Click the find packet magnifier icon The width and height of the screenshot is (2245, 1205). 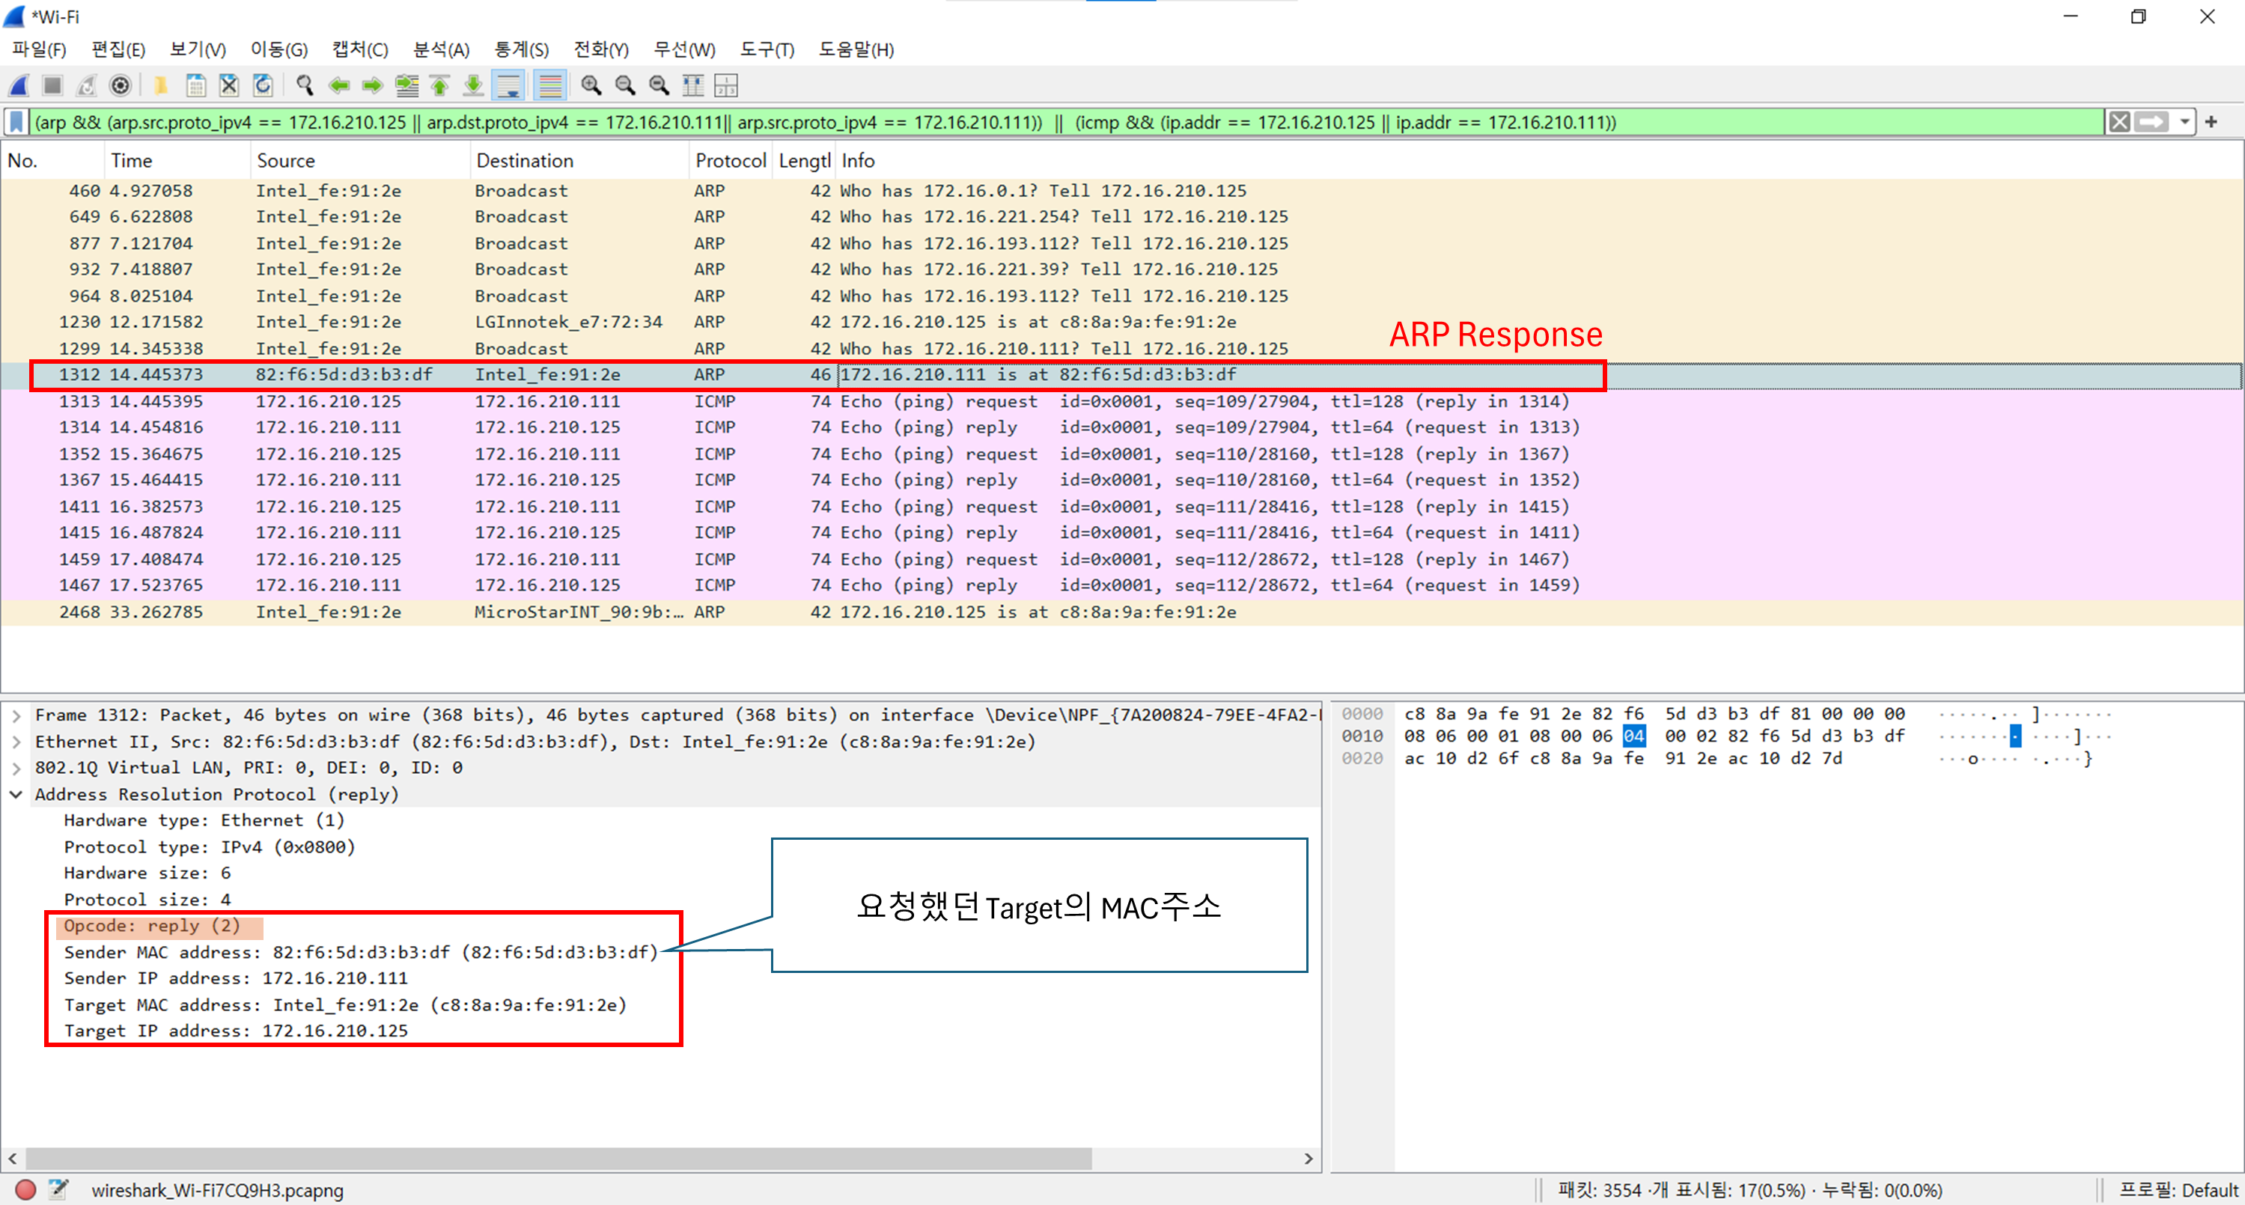tap(304, 85)
